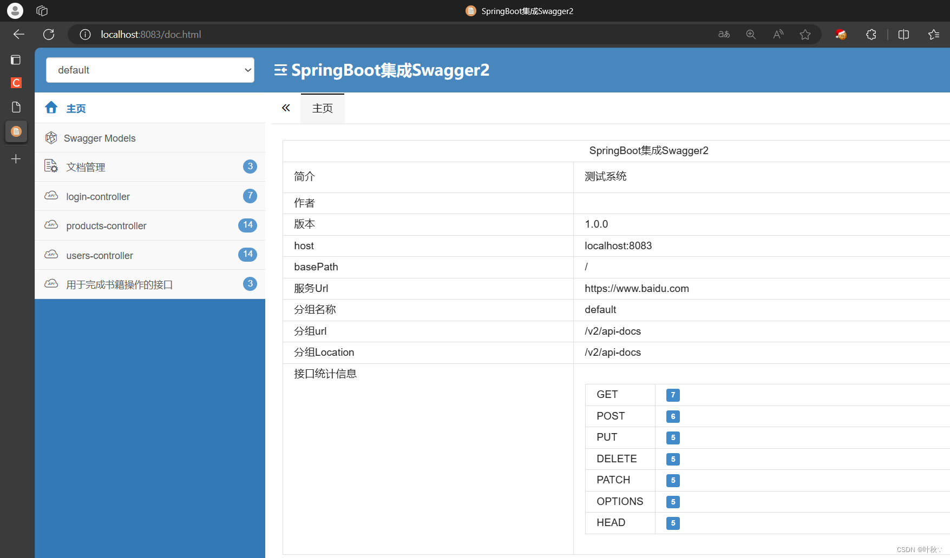The height and width of the screenshot is (558, 950).
Task: Switch to the red C vertical tab
Action: [x=16, y=83]
